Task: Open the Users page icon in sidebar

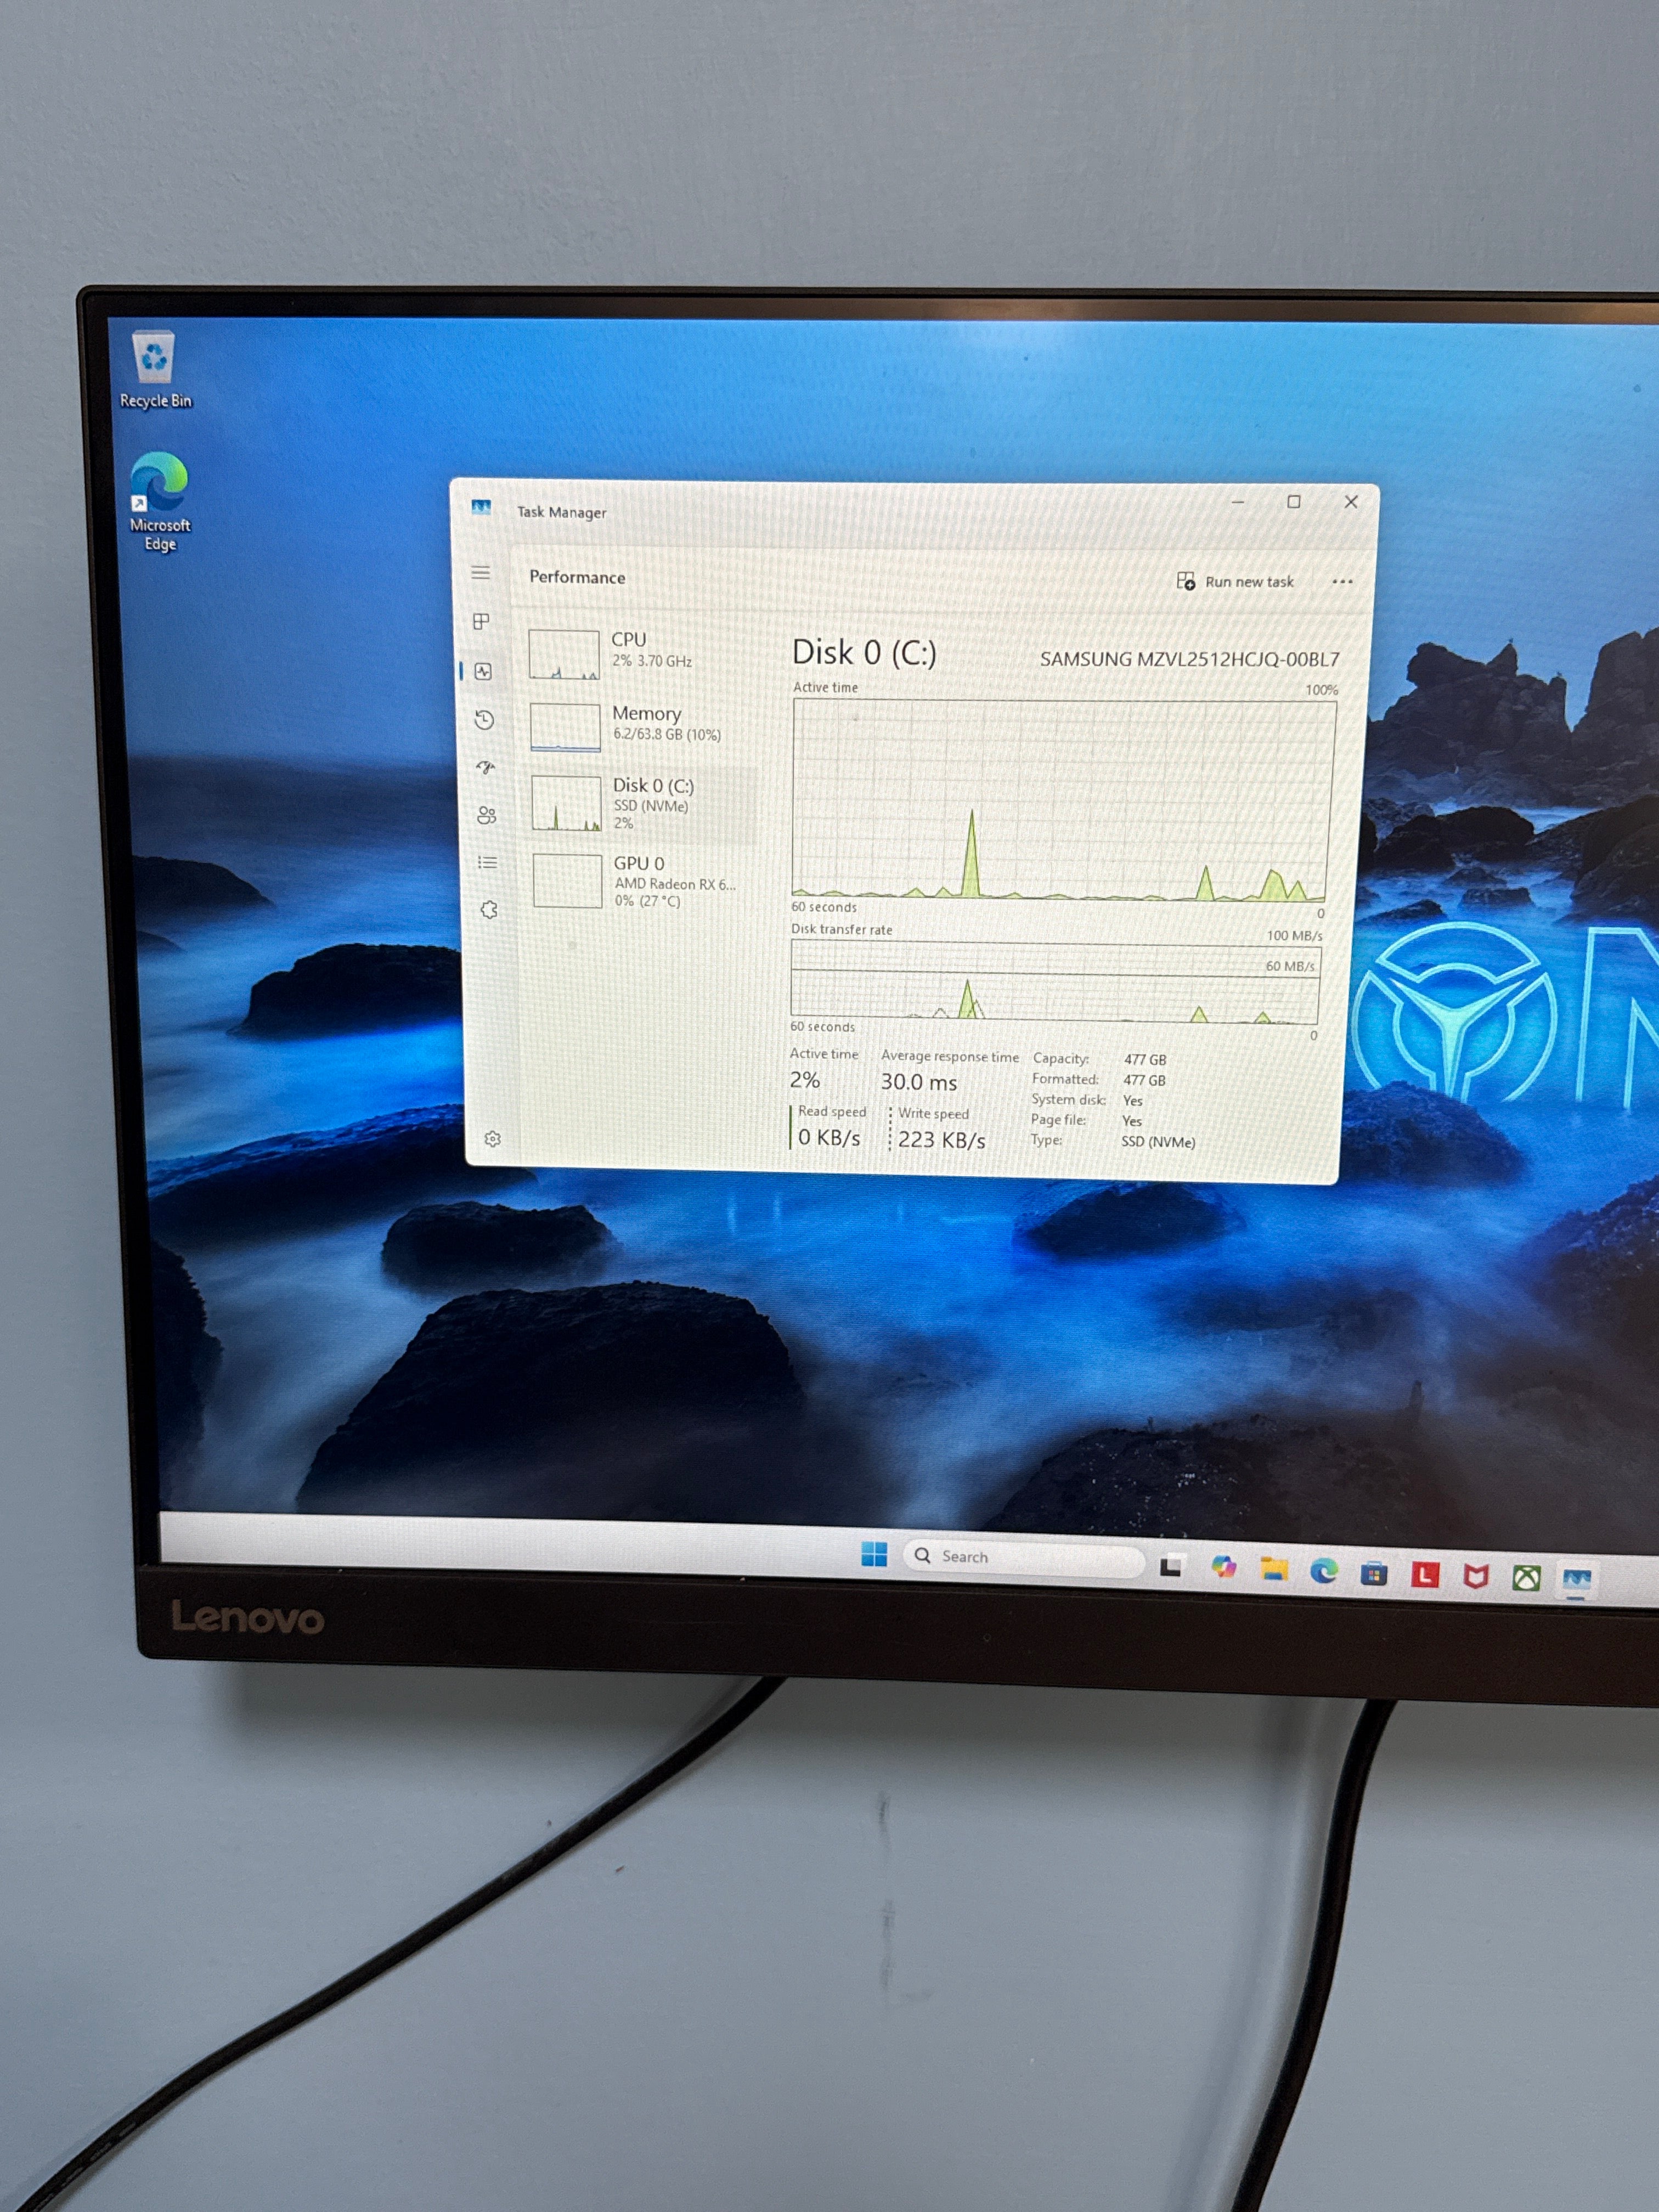Action: [487, 815]
